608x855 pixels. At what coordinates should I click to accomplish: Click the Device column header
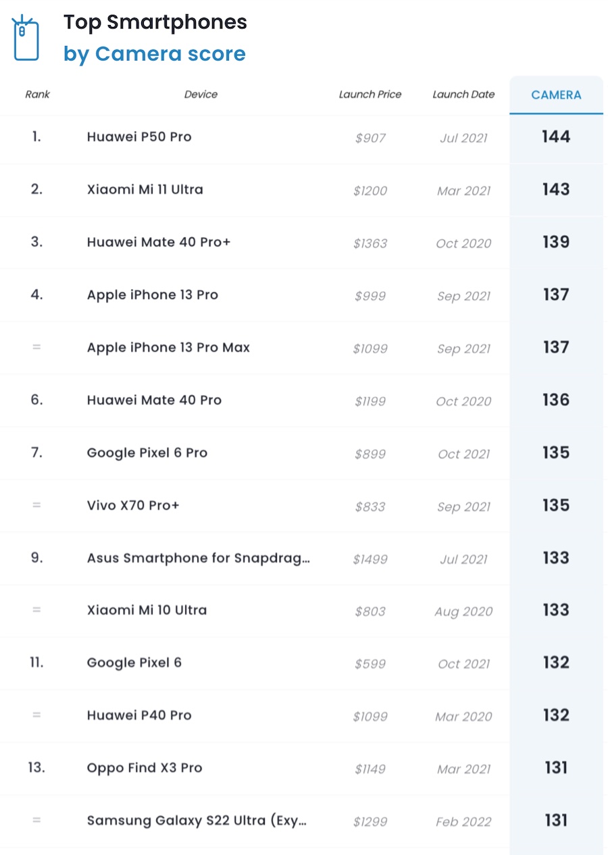(x=201, y=95)
